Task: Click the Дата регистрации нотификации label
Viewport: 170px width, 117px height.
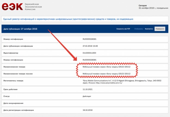Action: [18, 110]
